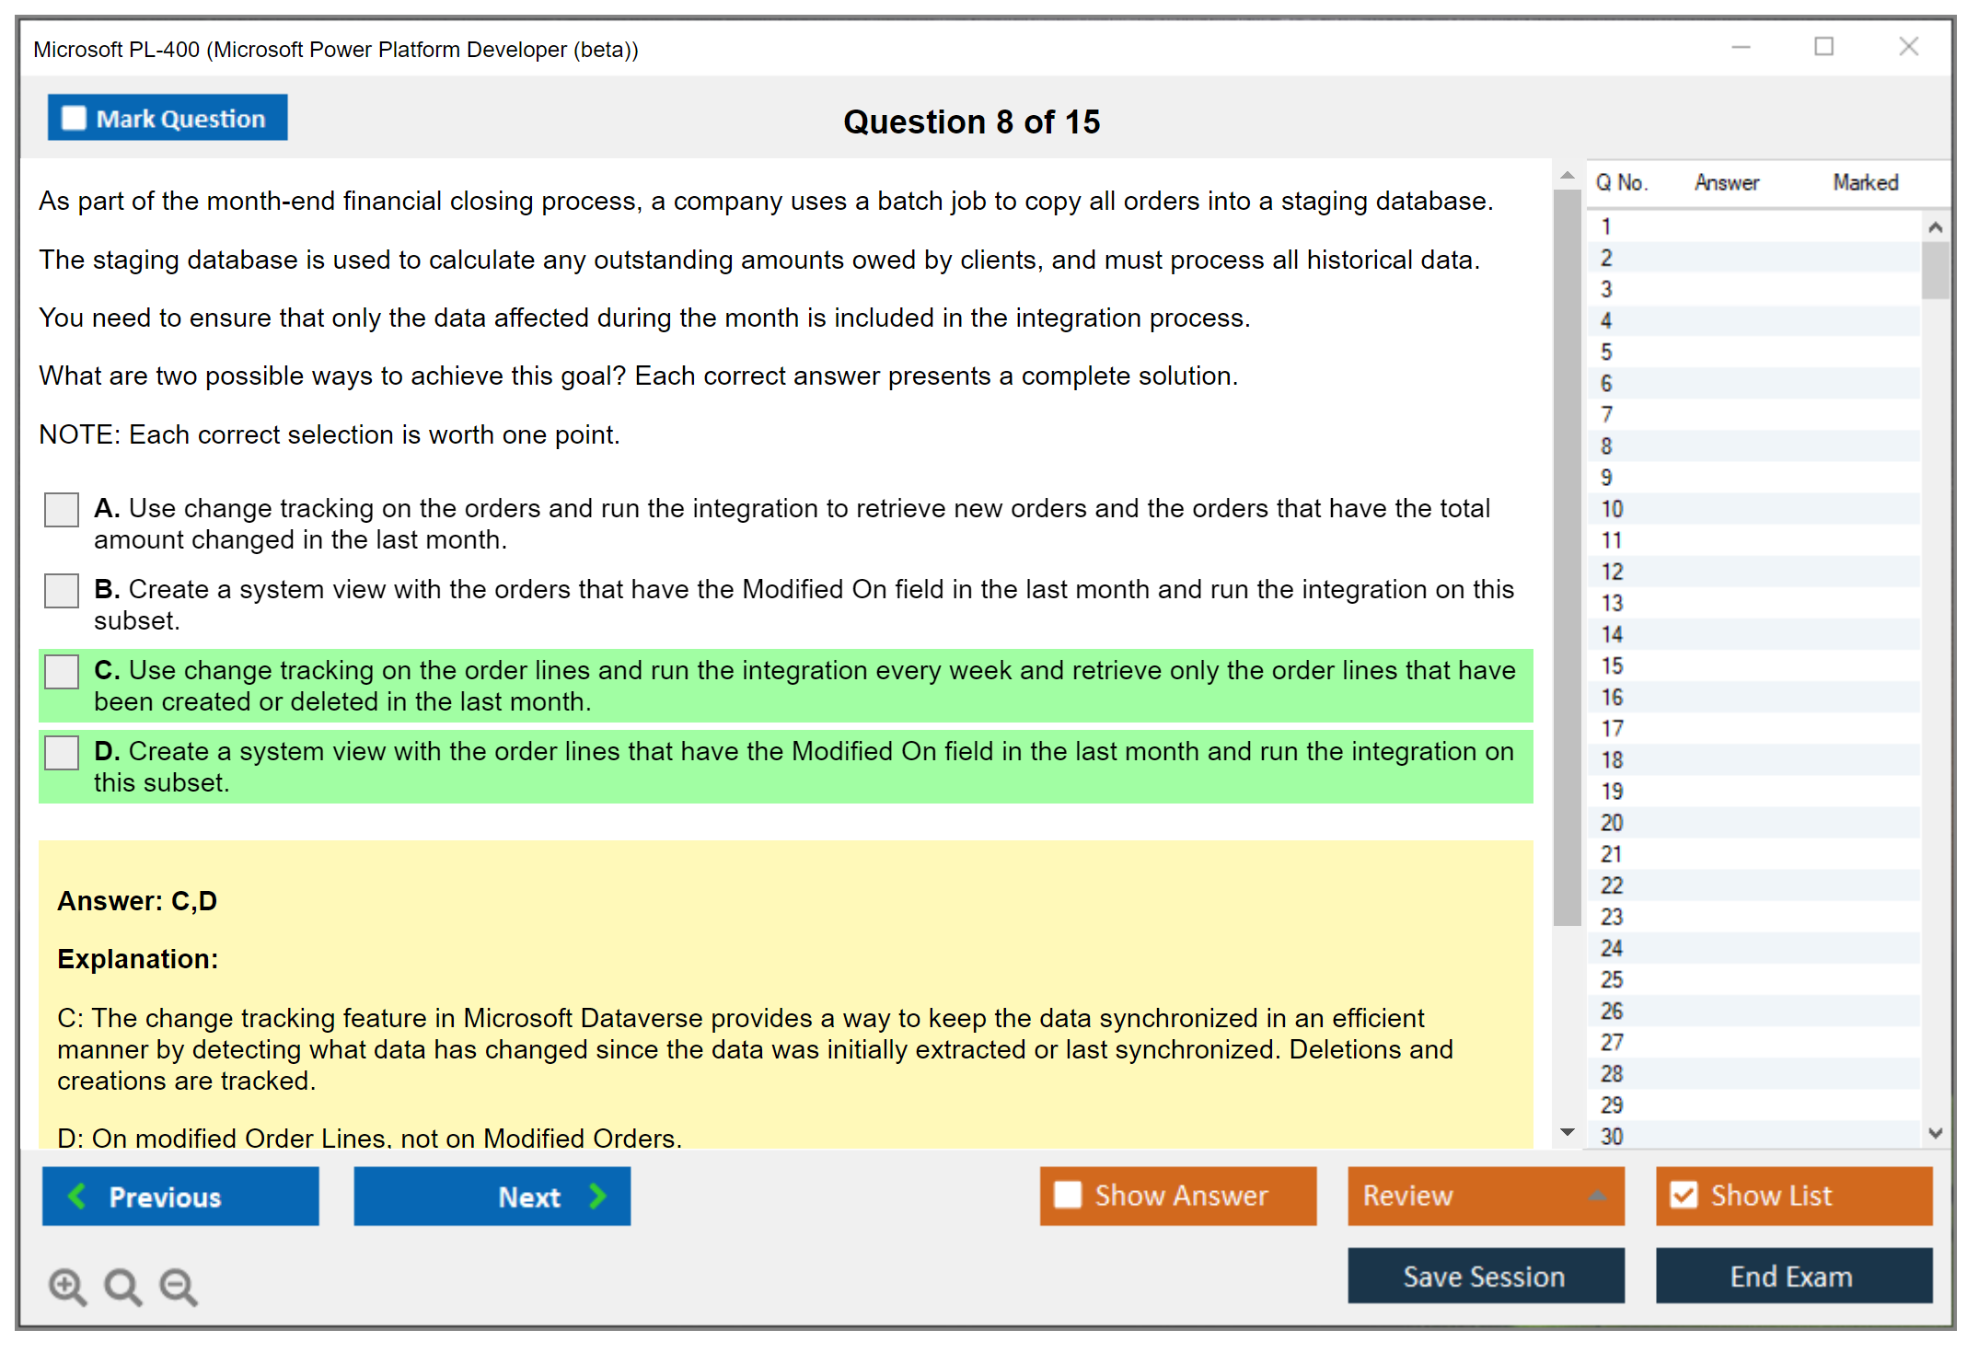Check answer option A checkbox
The image size is (1979, 1353).
(x=62, y=509)
